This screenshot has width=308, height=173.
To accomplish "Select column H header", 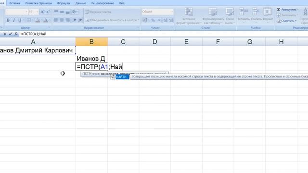I will (x=281, y=42).
